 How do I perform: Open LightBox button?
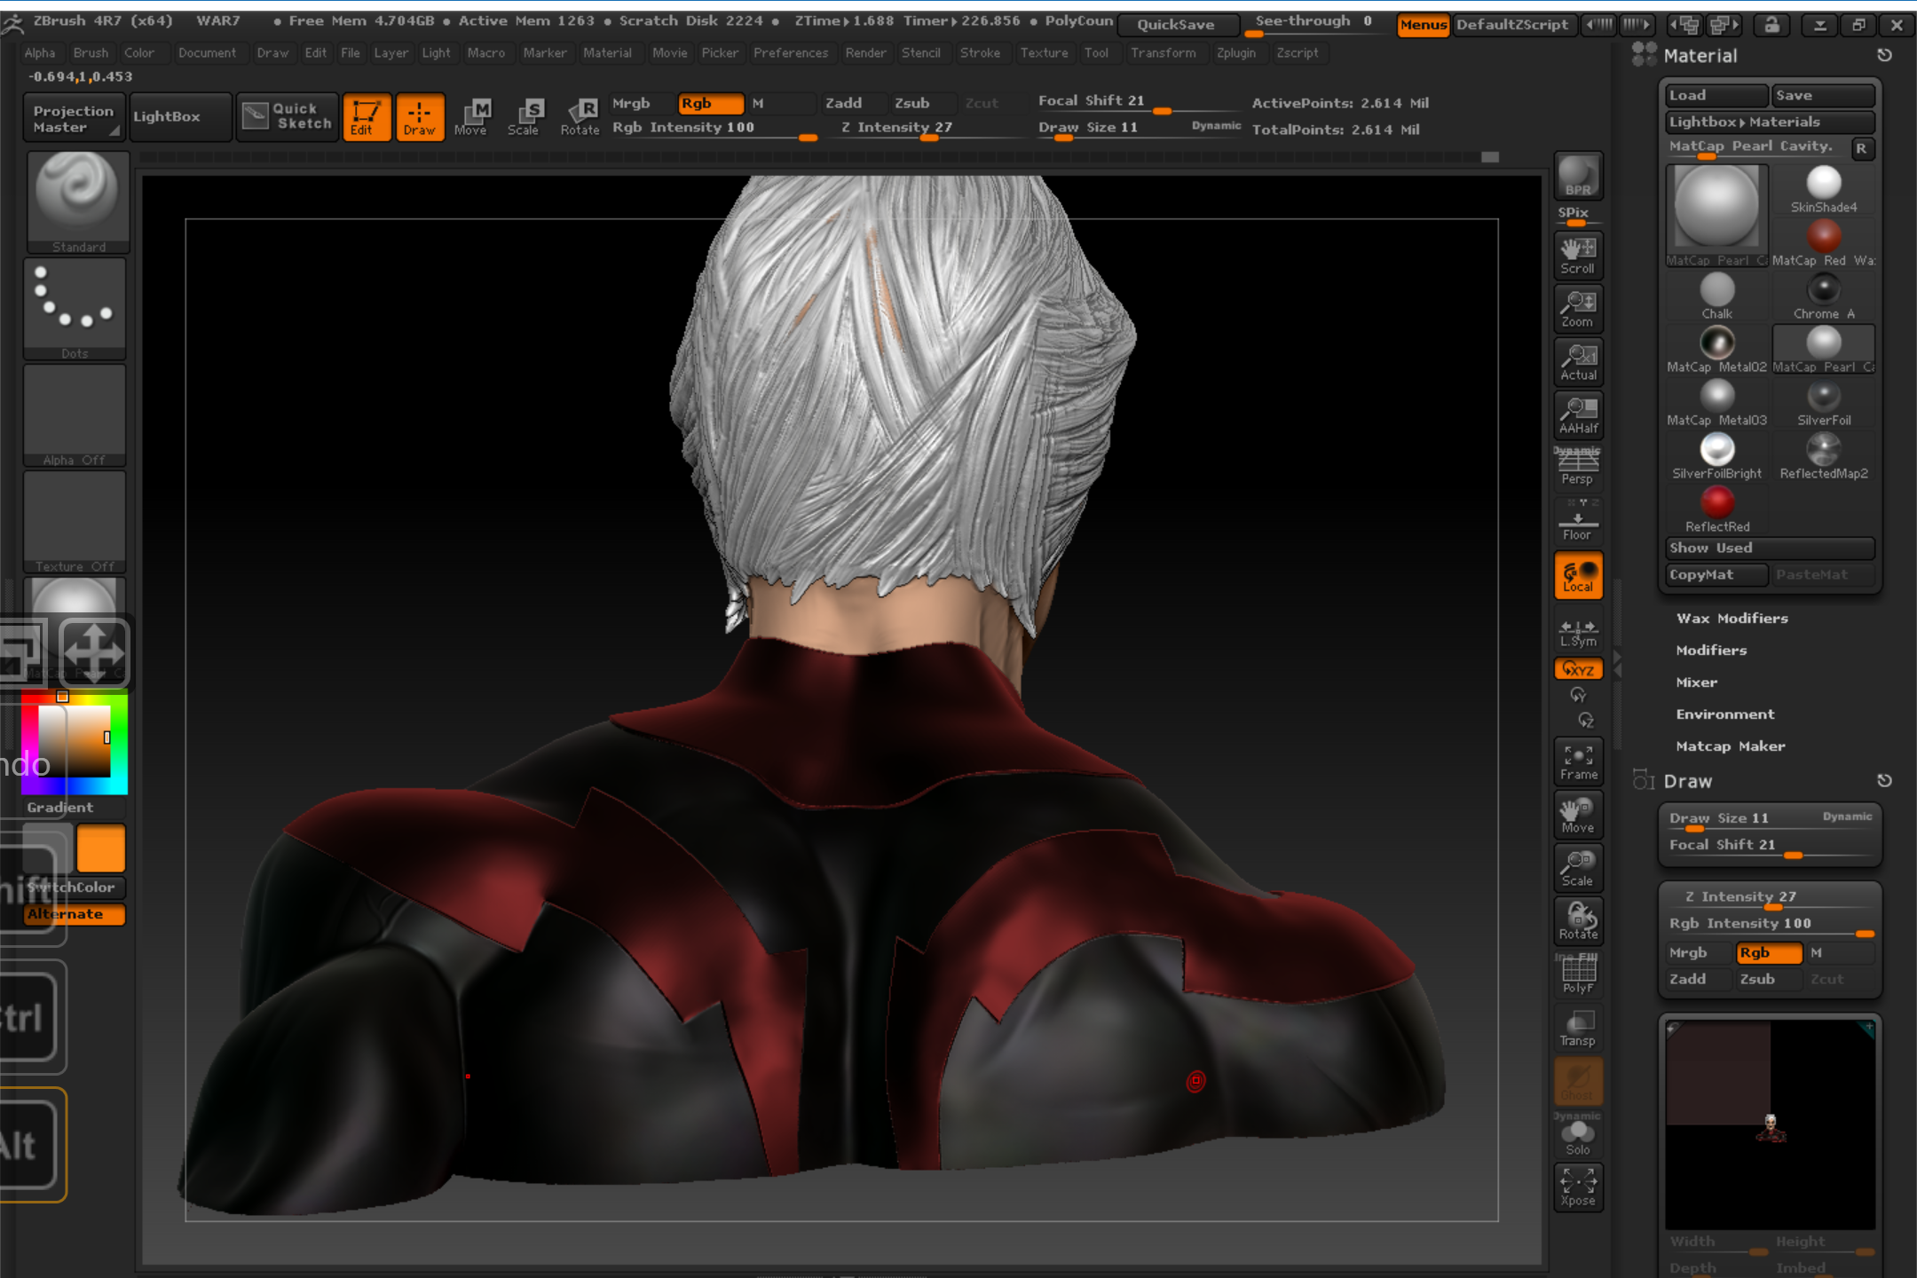click(x=180, y=117)
